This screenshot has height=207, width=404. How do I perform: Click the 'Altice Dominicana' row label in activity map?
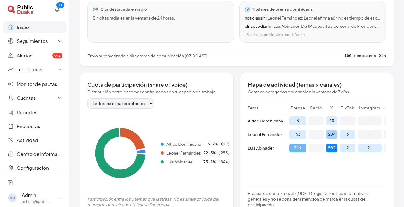coord(265,121)
